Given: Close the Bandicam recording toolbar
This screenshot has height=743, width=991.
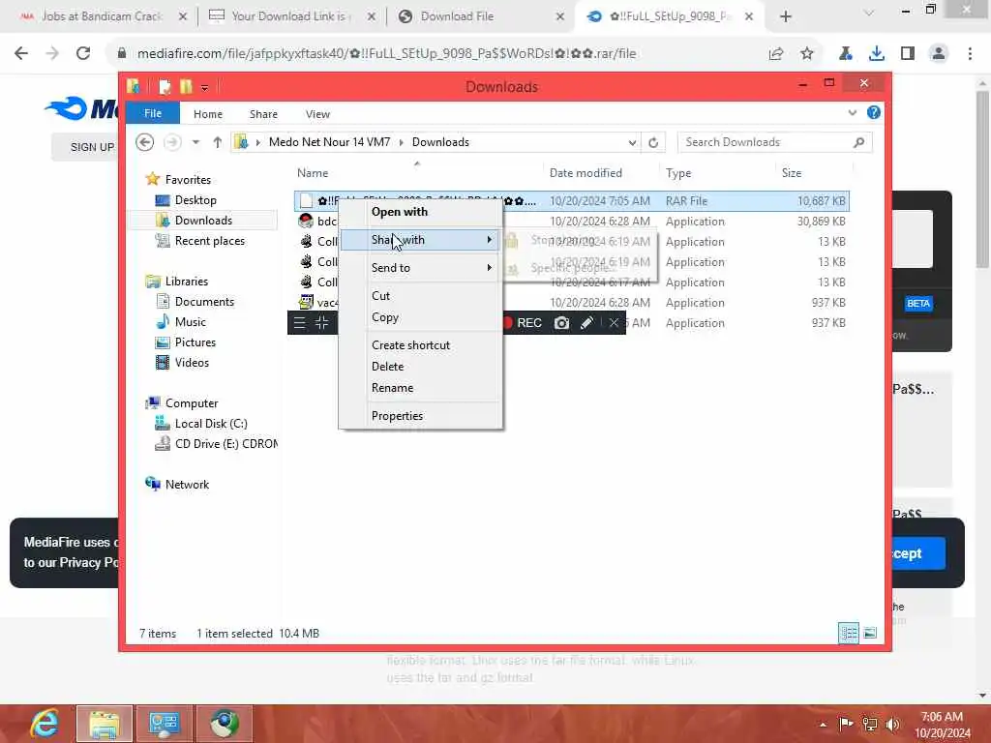Looking at the screenshot, I should click(614, 323).
